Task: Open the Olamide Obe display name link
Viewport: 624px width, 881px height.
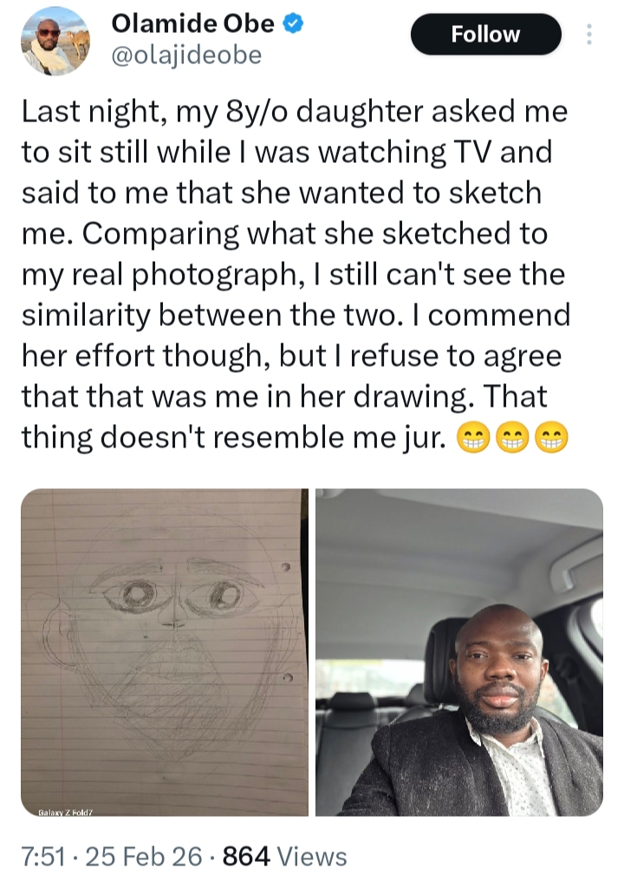Action: [x=192, y=23]
